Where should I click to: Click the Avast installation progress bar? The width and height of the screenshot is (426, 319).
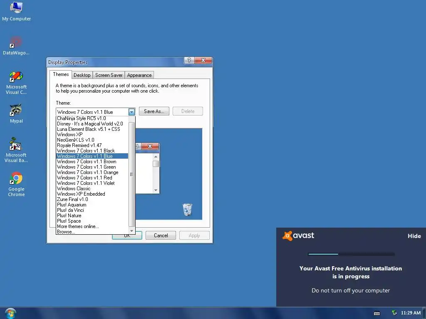tap(351, 254)
